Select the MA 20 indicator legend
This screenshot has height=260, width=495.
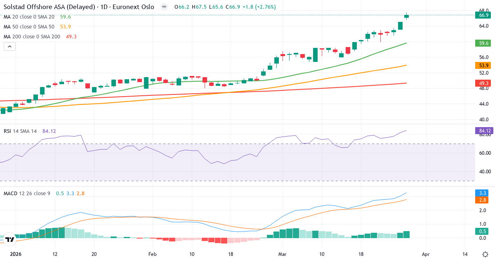[29, 17]
